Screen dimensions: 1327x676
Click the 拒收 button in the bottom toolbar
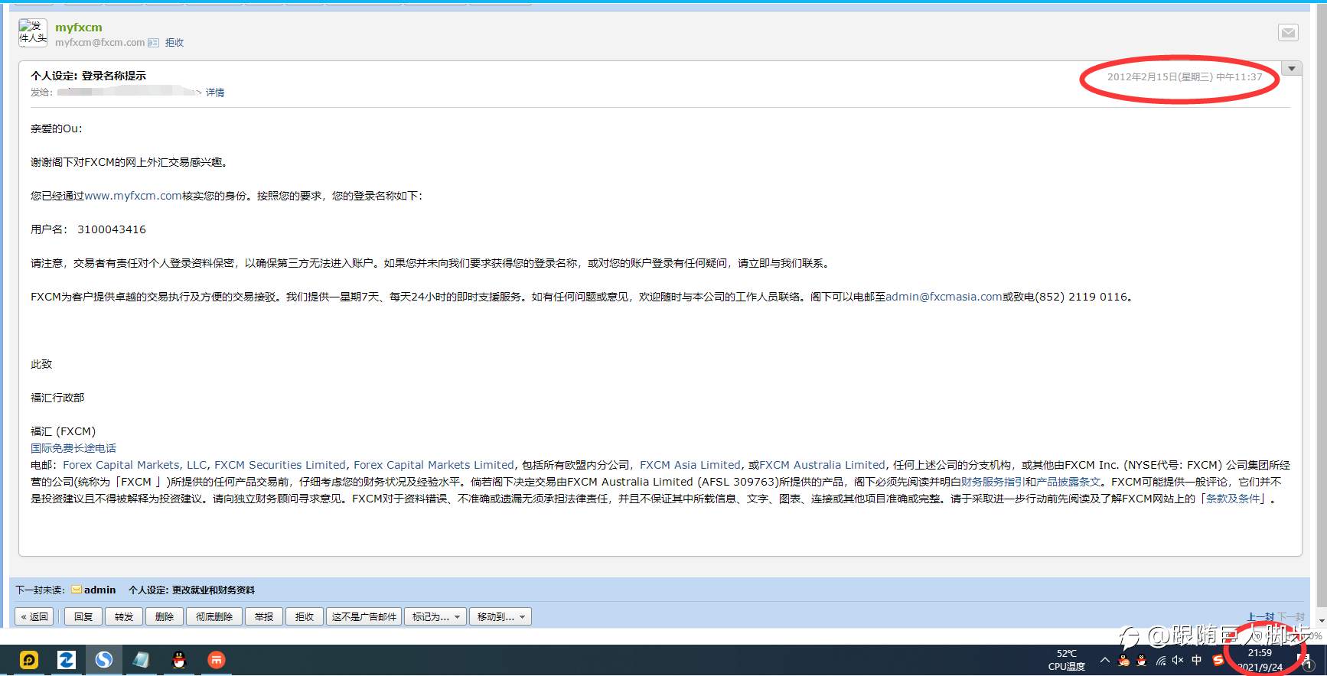click(305, 616)
